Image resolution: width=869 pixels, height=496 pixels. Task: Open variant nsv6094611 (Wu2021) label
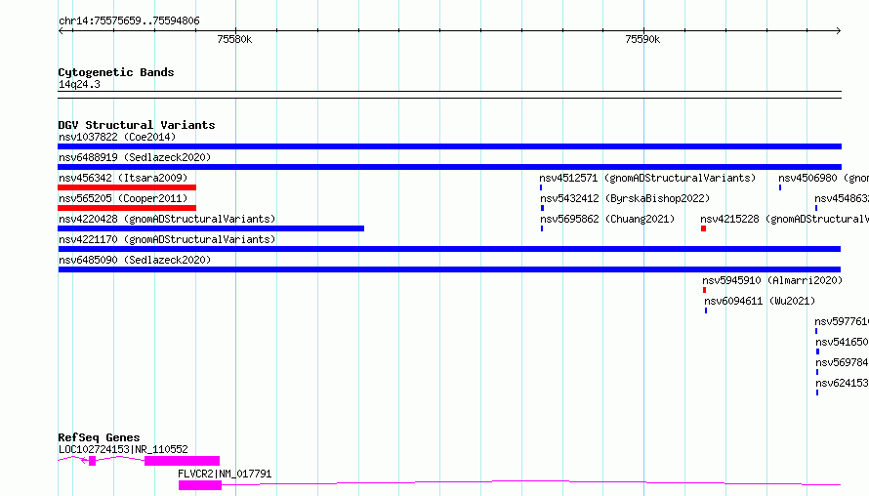(x=760, y=301)
